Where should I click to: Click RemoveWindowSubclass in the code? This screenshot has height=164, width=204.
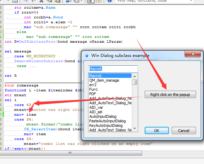(39, 61)
